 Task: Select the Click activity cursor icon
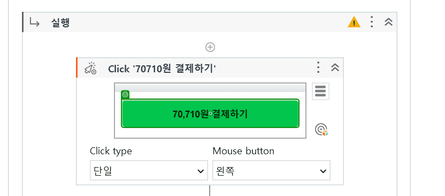pyautogui.click(x=90, y=69)
